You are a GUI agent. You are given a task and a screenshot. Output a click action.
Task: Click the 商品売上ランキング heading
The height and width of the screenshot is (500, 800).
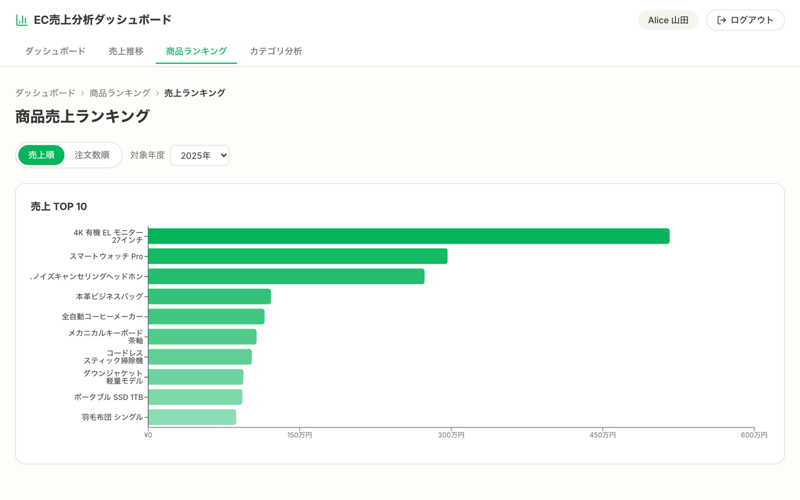pos(82,117)
